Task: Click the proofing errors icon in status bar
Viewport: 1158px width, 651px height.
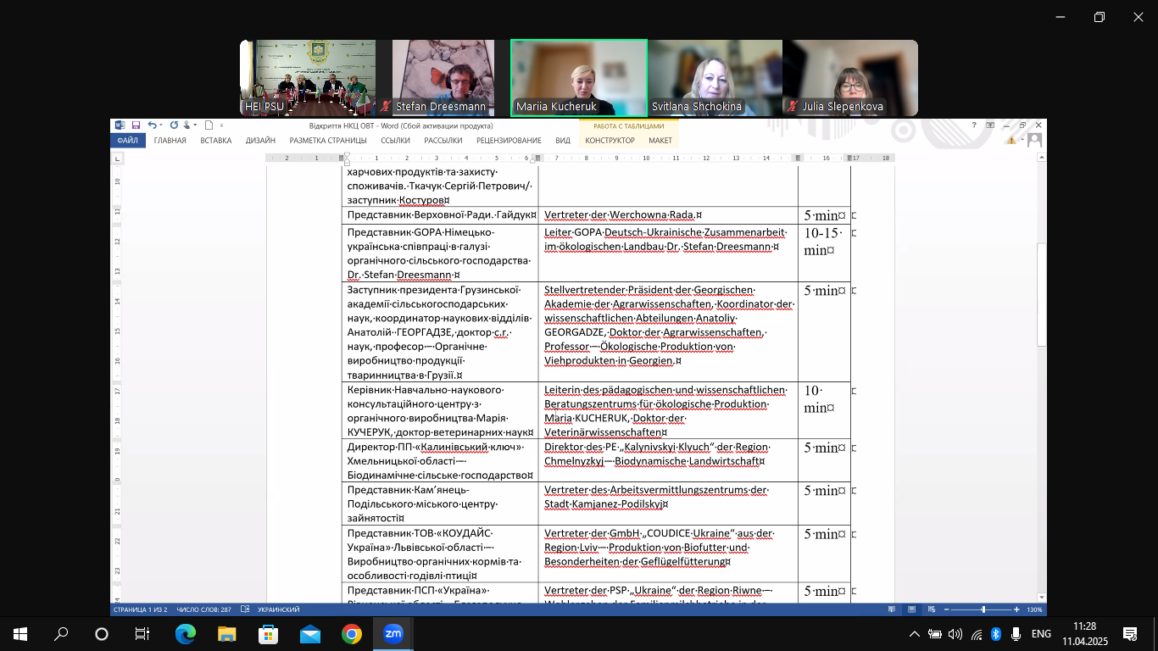Action: [245, 609]
